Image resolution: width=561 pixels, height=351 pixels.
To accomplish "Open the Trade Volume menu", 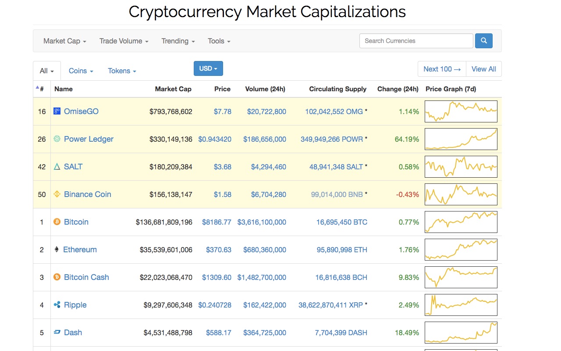I will point(123,41).
